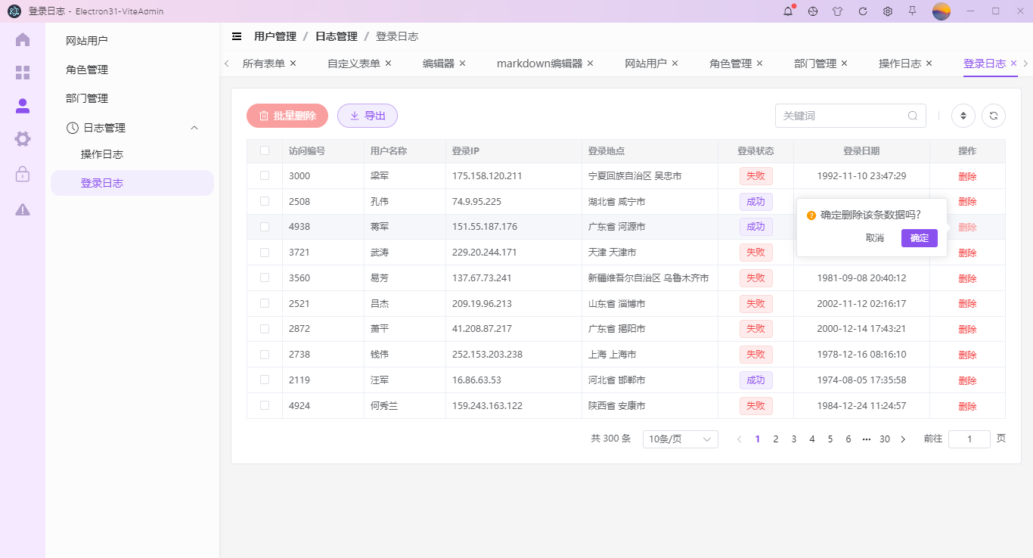This screenshot has height=558, width=1033.
Task: Confirm deletion by clicking 确定
Action: pos(919,237)
